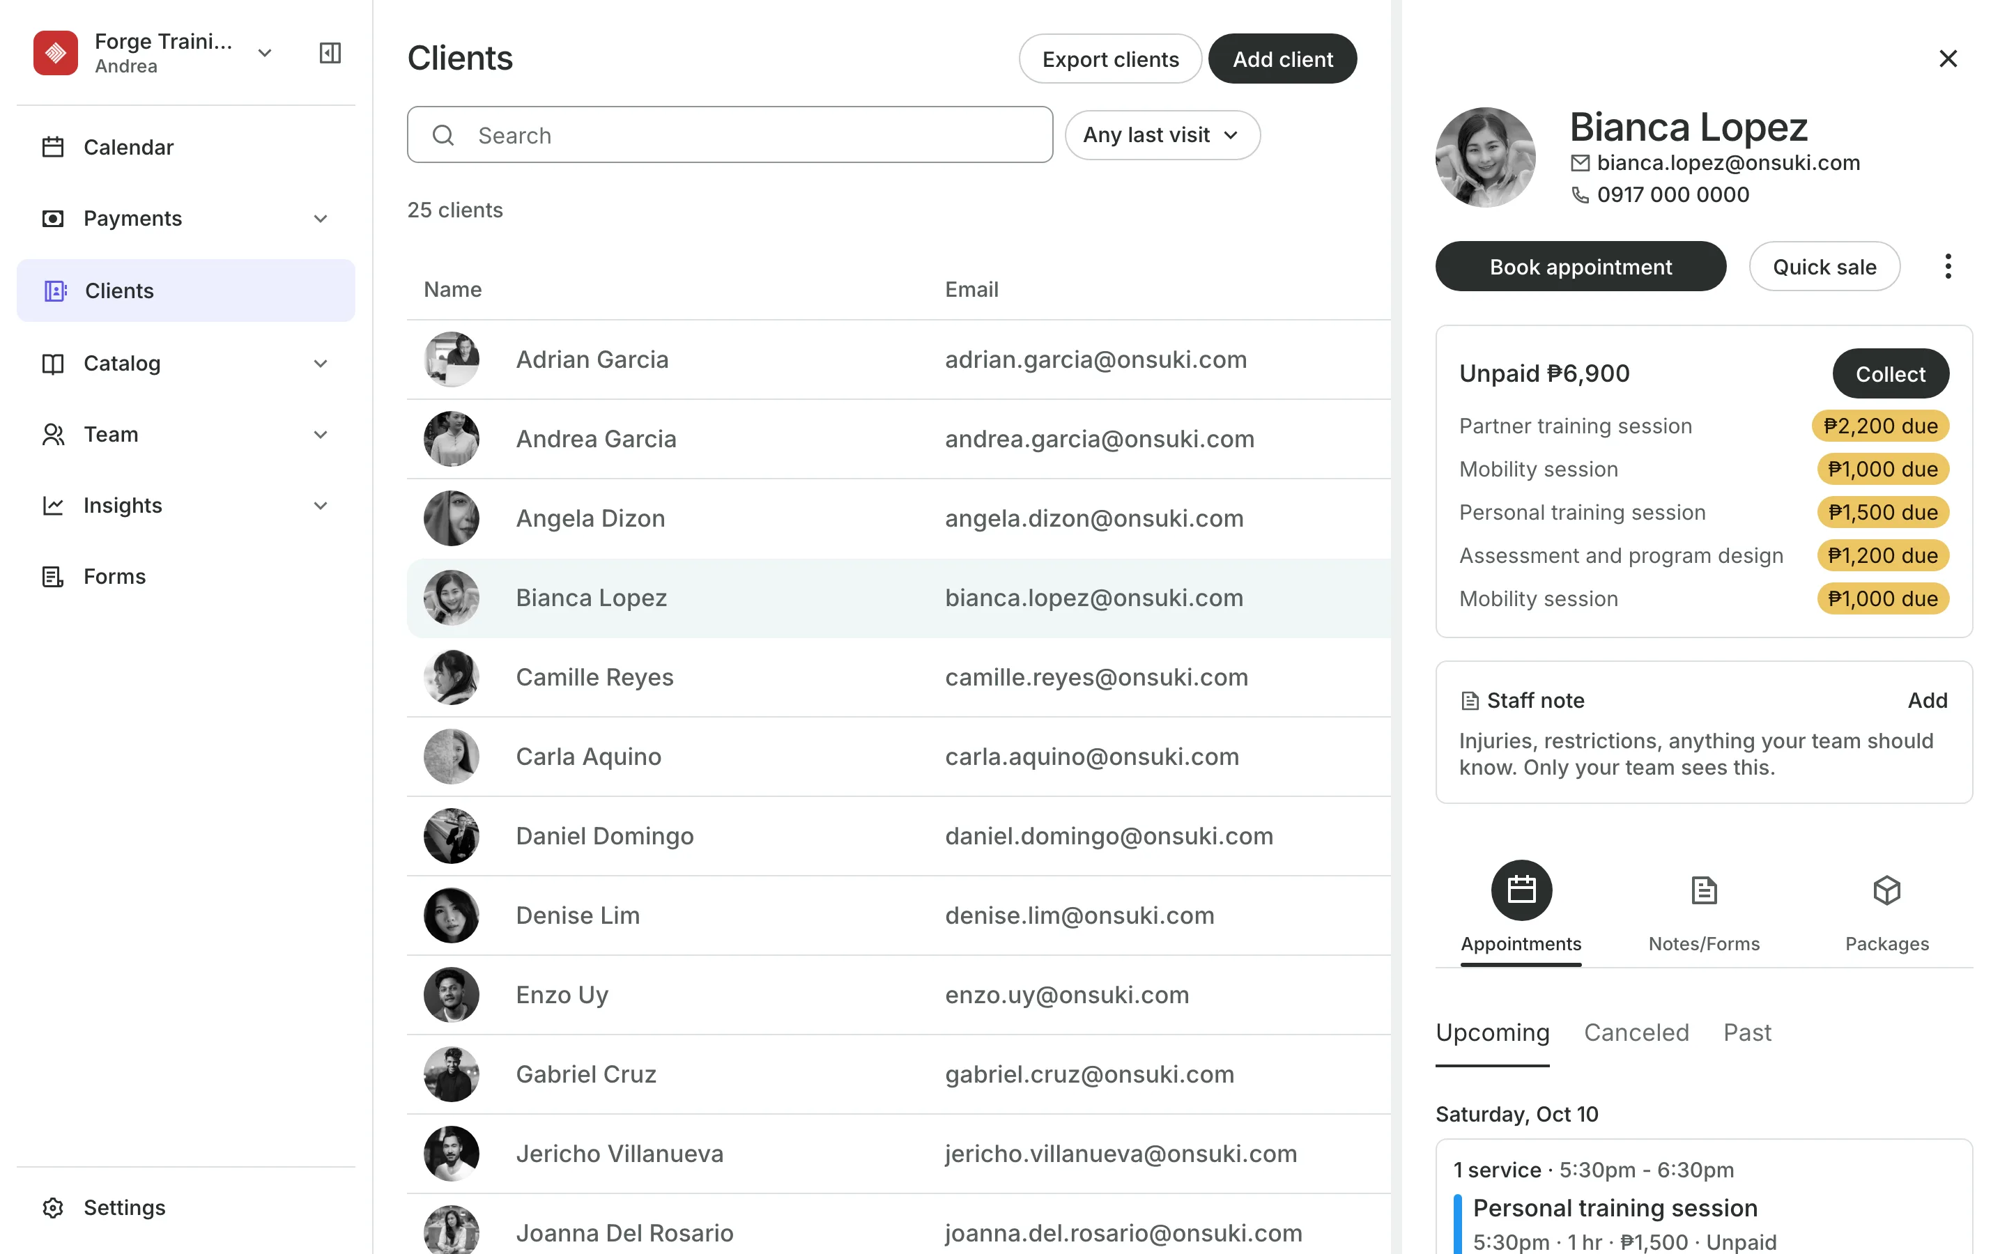2007x1254 pixels.
Task: Click the Payments icon in the sidebar
Action: pyautogui.click(x=53, y=218)
